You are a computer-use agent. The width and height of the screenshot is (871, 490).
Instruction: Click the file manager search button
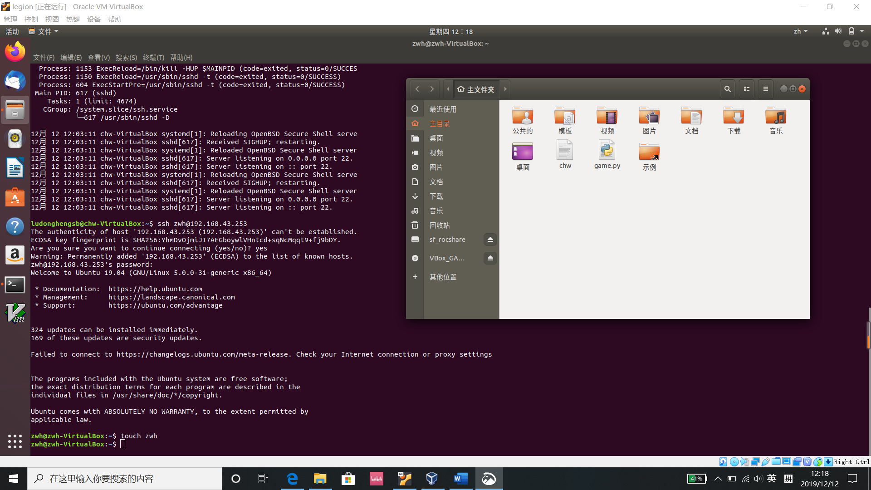[727, 89]
